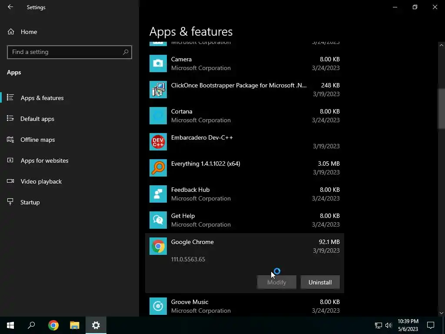Click the Get Help entry name

pos(183,216)
